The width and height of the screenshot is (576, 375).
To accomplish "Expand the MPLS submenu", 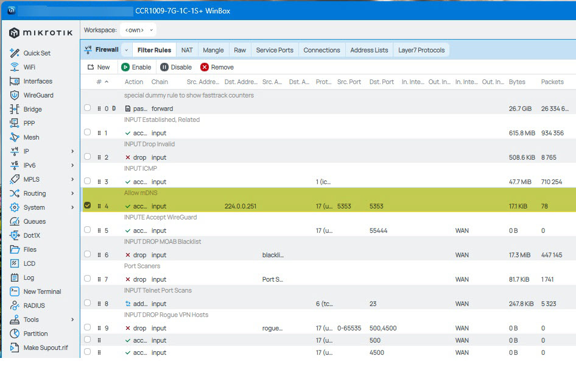I will tap(72, 179).
